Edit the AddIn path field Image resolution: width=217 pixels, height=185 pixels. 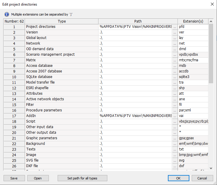pos(135,116)
